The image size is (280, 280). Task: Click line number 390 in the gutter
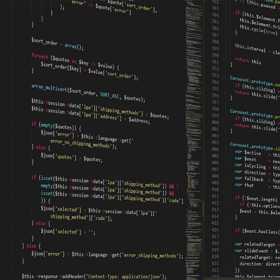215,55
